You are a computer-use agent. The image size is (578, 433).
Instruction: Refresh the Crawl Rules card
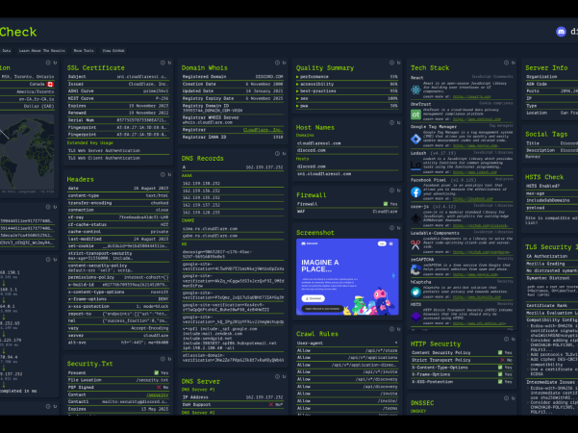pos(399,329)
